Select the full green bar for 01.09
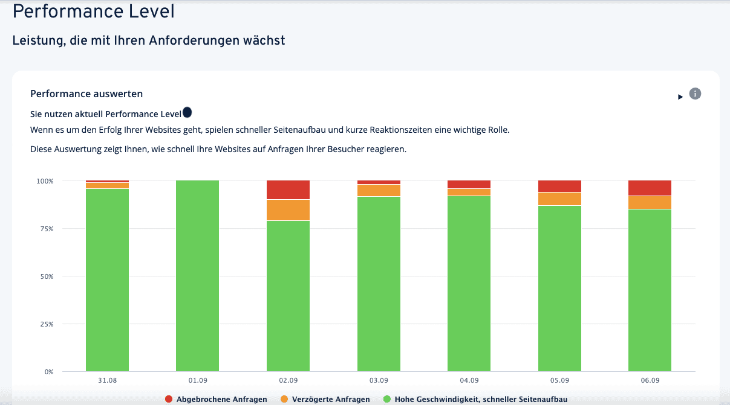The height and width of the screenshot is (405, 730). tap(198, 276)
